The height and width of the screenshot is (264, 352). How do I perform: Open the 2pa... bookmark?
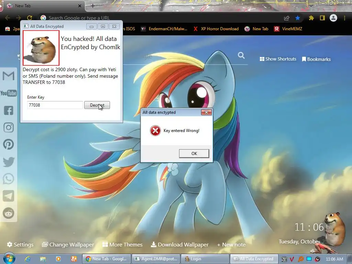(12, 29)
